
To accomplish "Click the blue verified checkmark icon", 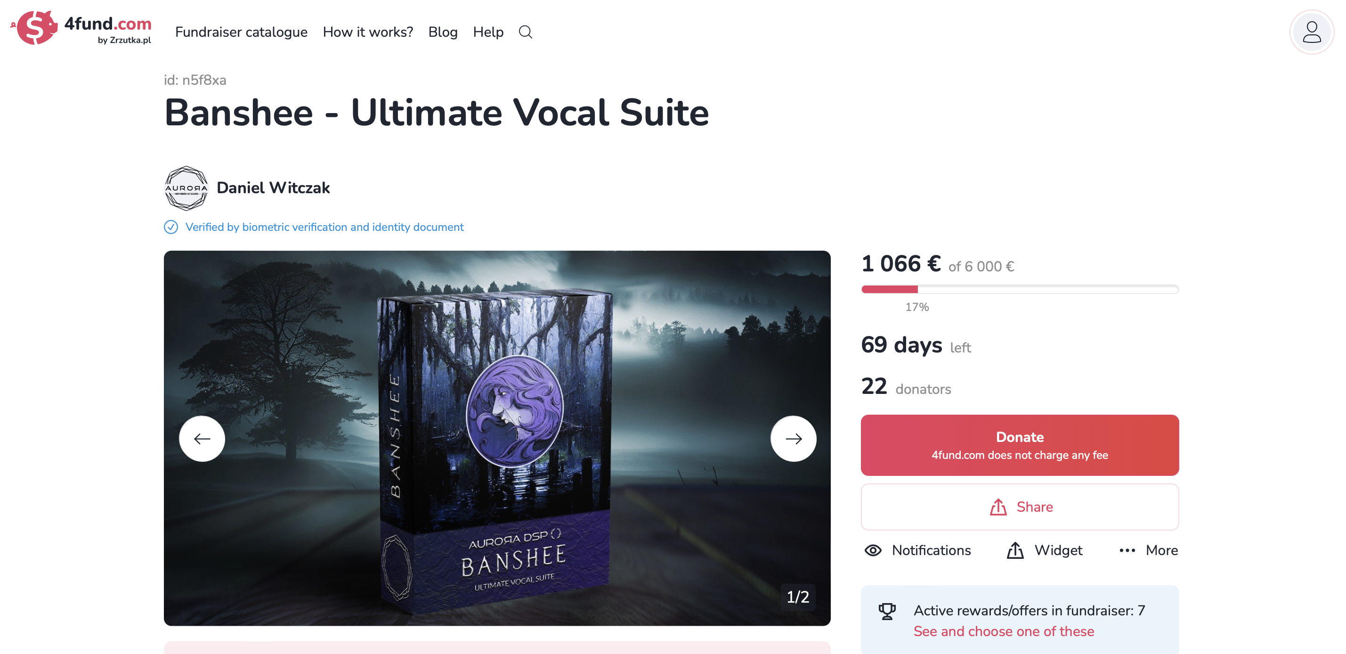I will click(x=171, y=227).
